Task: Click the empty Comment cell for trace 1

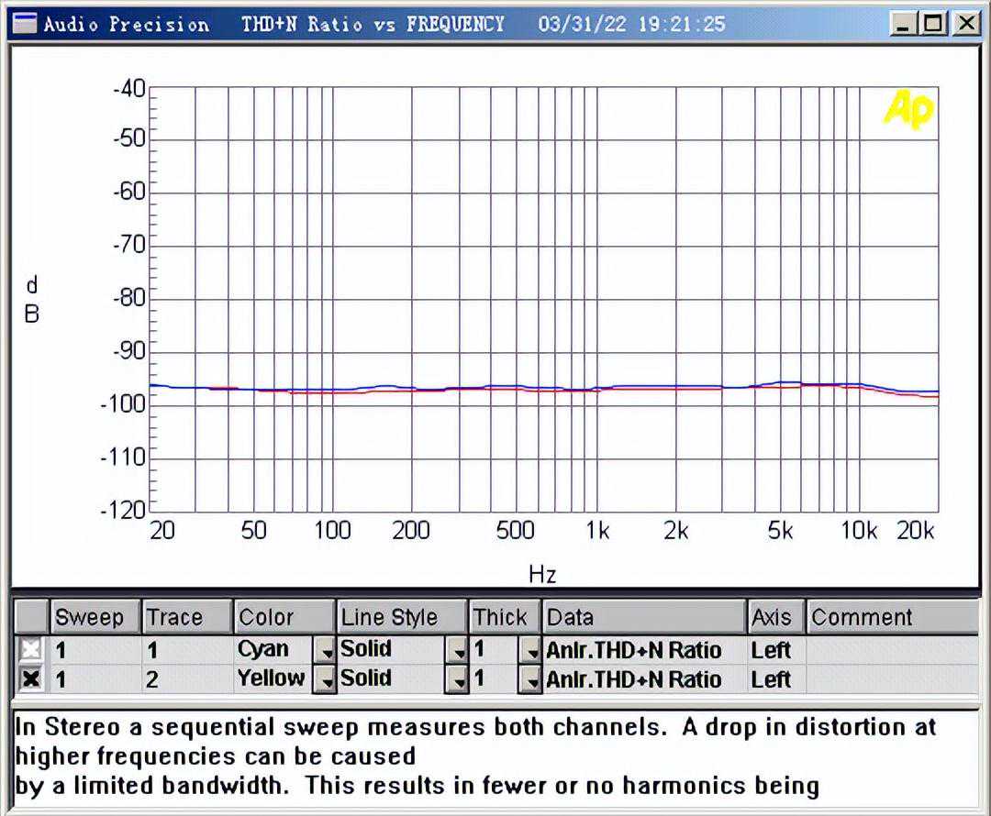Action: [890, 651]
